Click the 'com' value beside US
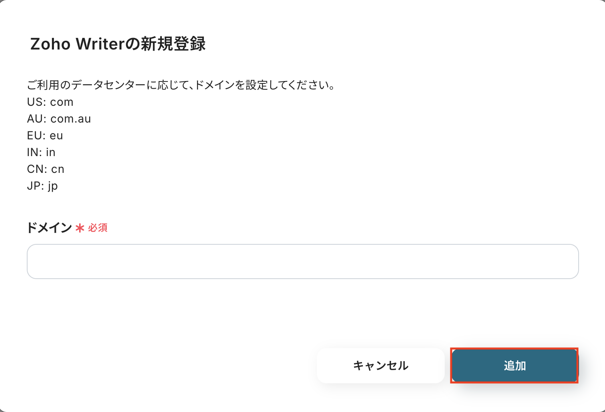This screenshot has height=412, width=605. [x=62, y=102]
